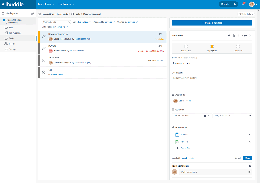The image size is (260, 183).
Task: Open AB.docx attachment link
Action: [185, 135]
